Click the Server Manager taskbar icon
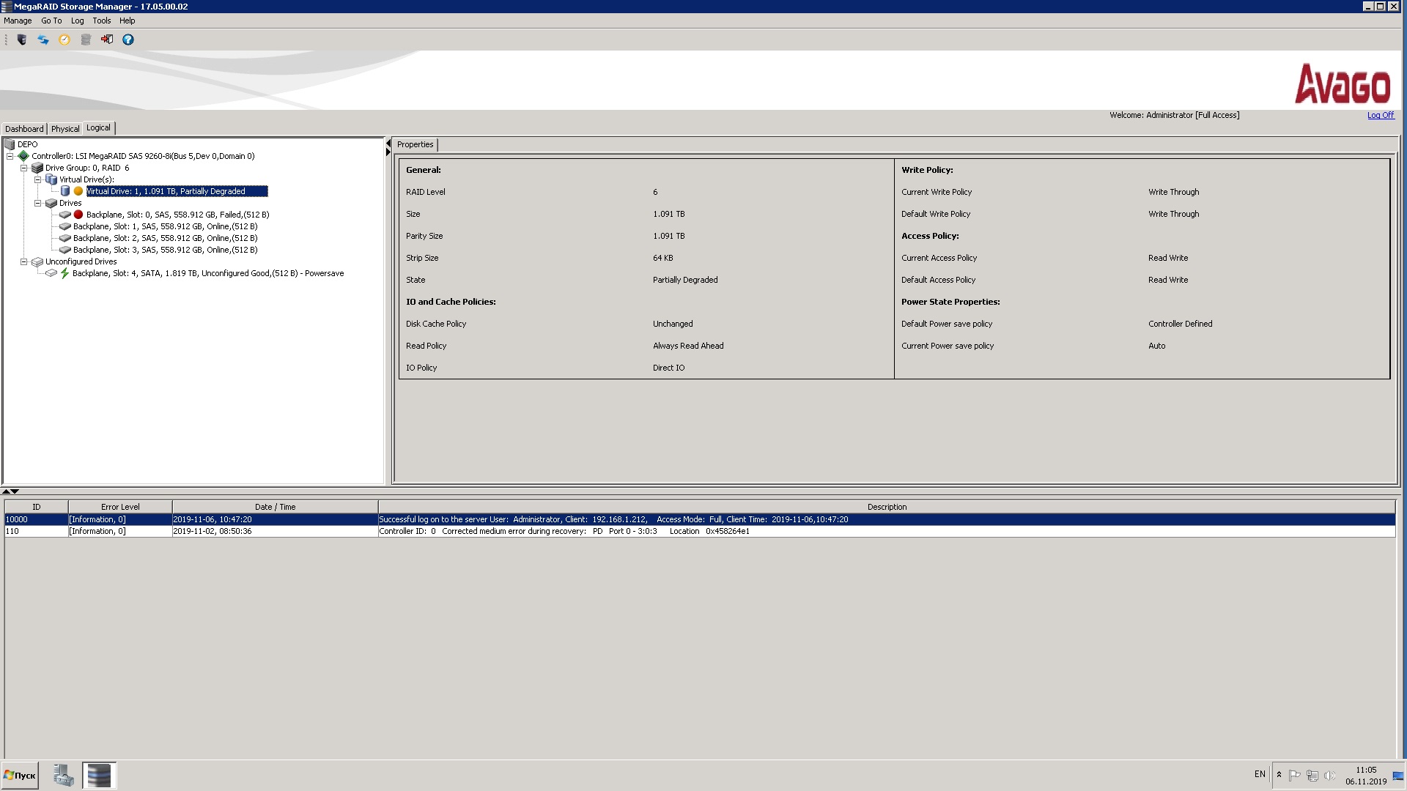The width and height of the screenshot is (1407, 791). point(63,775)
